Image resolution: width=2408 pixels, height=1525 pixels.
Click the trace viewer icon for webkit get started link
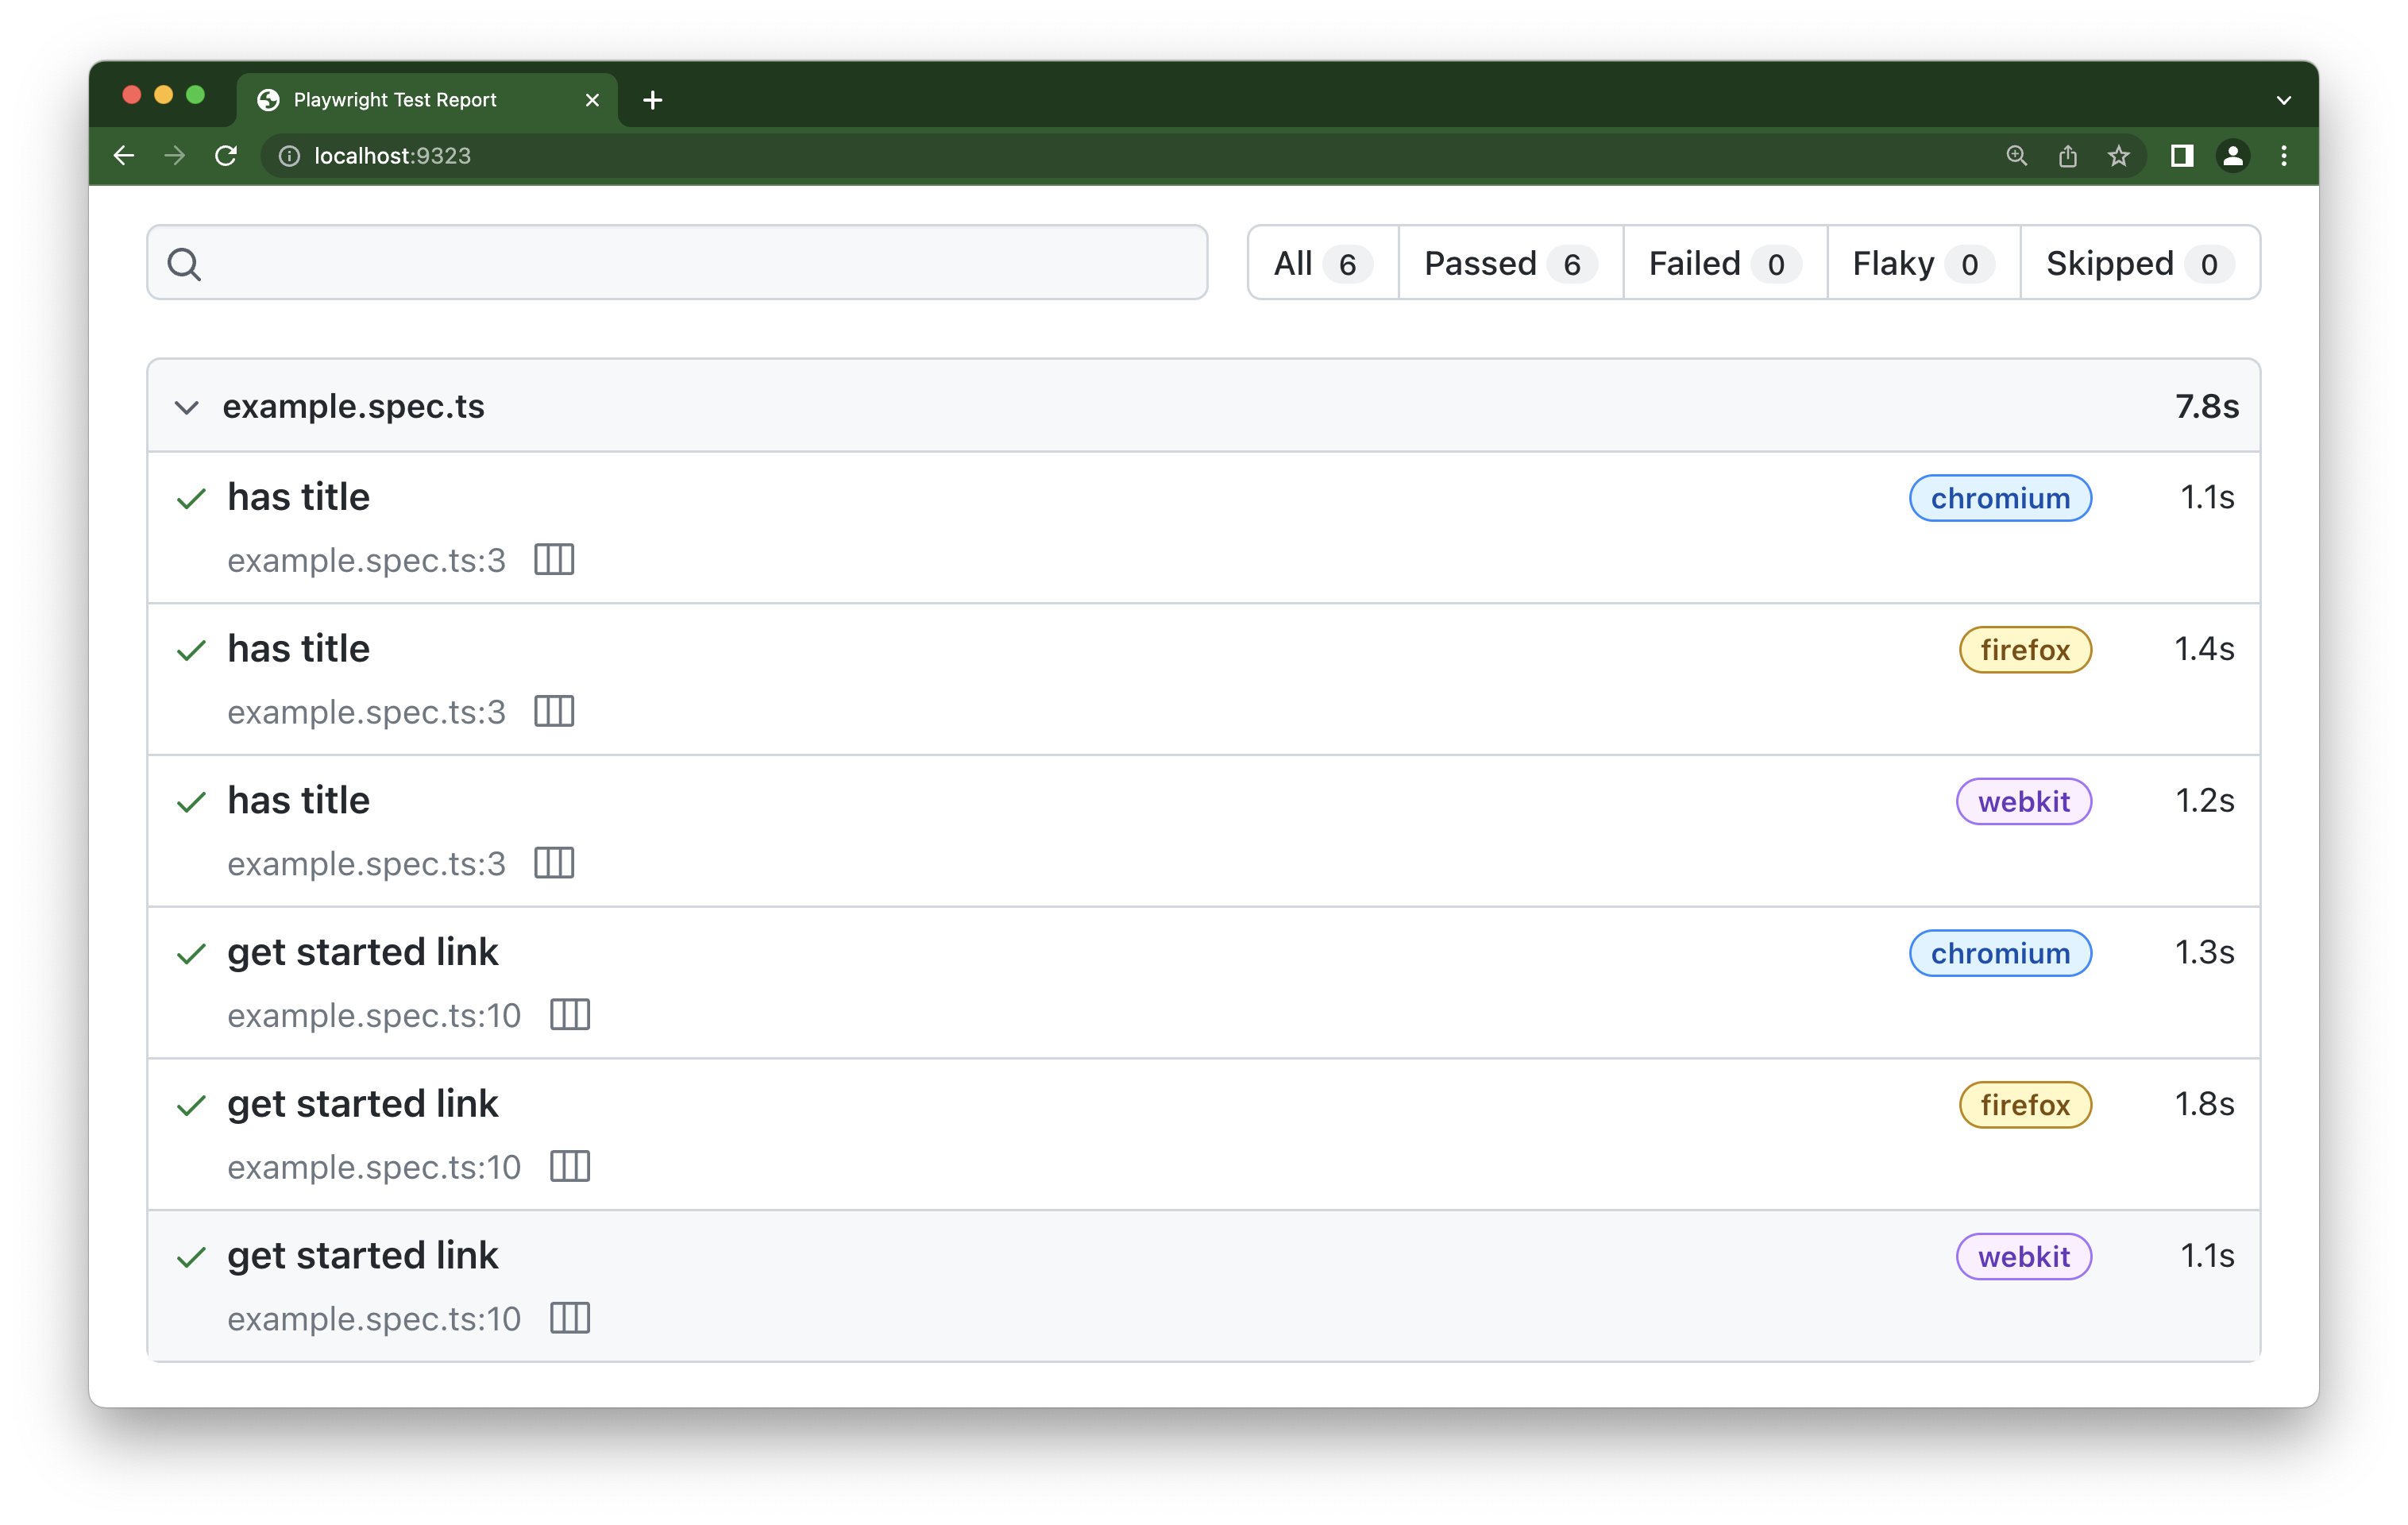tap(570, 1318)
